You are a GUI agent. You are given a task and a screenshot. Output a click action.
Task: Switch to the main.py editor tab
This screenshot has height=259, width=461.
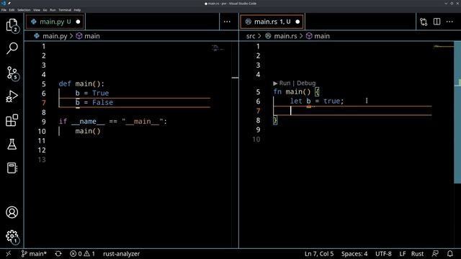tap(55, 22)
